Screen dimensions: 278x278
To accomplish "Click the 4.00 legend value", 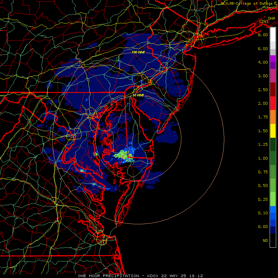I will [x=263, y=62].
